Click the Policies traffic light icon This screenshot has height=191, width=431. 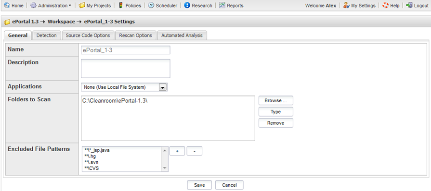pos(121,5)
